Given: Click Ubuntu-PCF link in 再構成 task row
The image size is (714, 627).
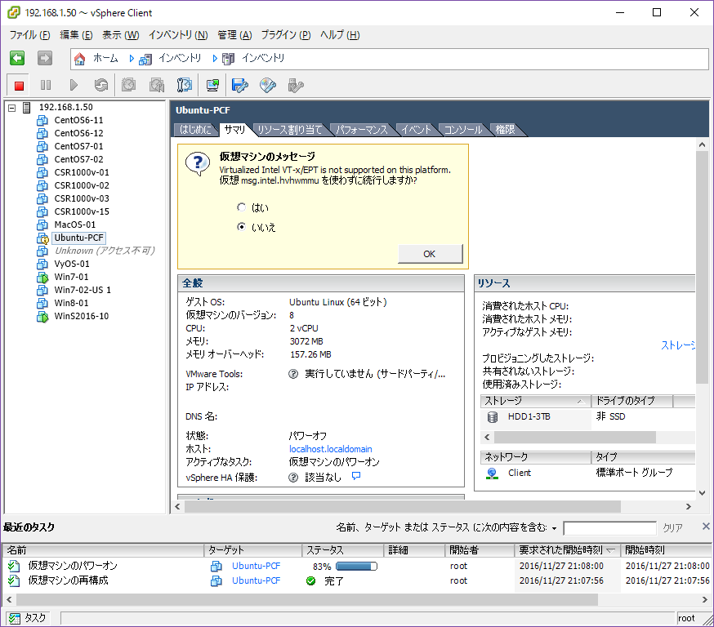Looking at the screenshot, I should tap(256, 580).
